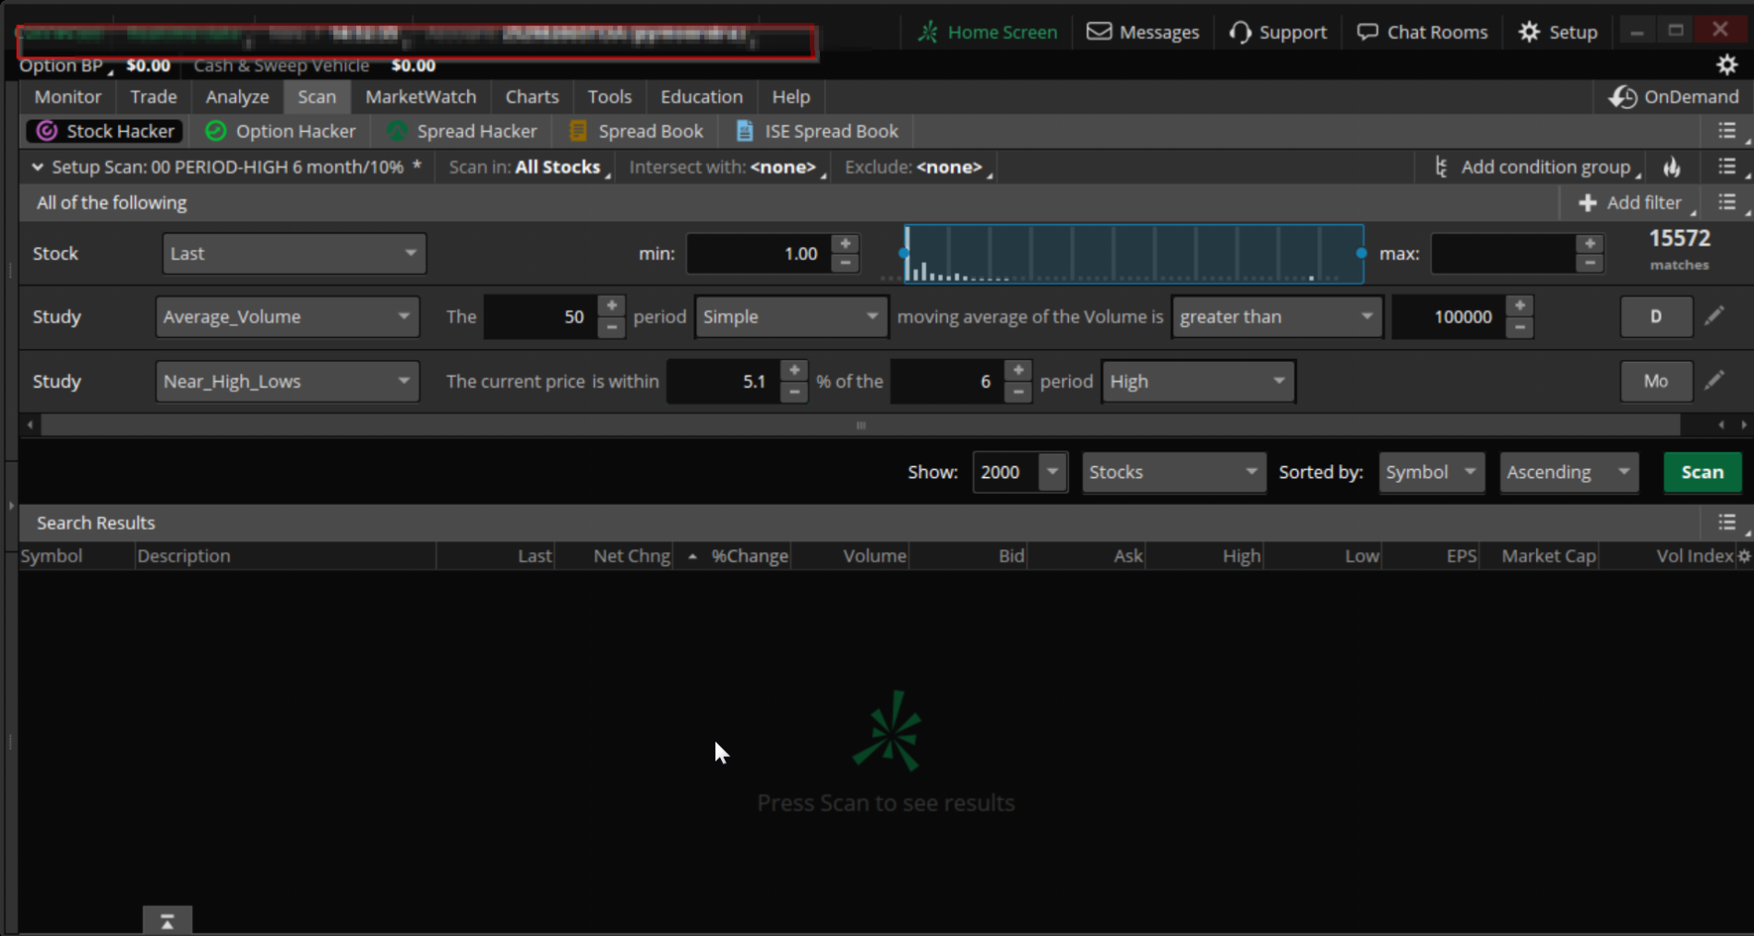Open the Near_High_Lows study dropdown
The height and width of the screenshot is (936, 1754).
(x=287, y=381)
